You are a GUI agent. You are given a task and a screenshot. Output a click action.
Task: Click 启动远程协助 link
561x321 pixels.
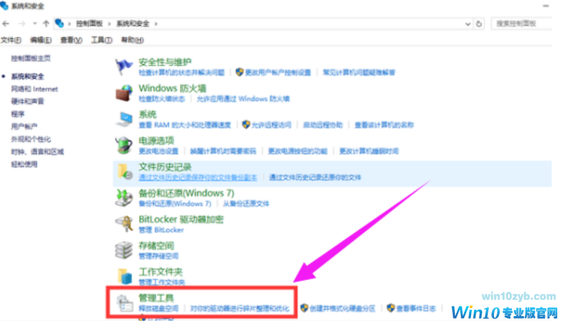pos(323,125)
